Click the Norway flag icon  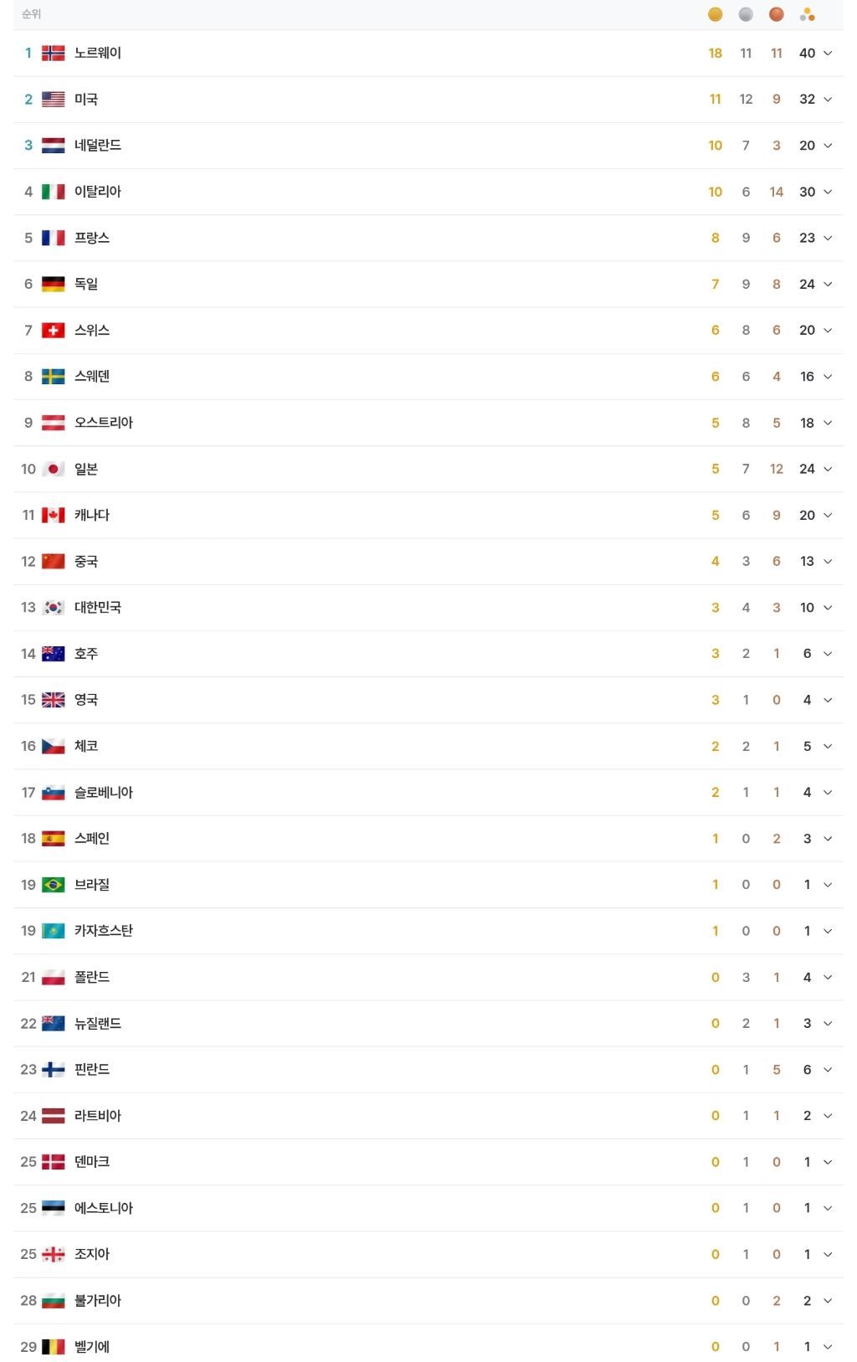[53, 53]
